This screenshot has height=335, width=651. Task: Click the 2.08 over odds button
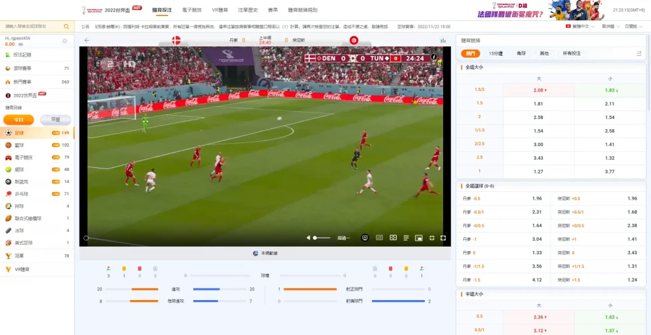[x=539, y=90]
